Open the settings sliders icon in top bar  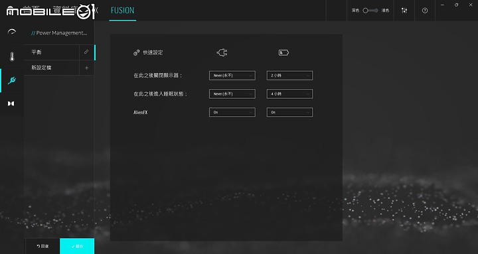[x=404, y=11]
